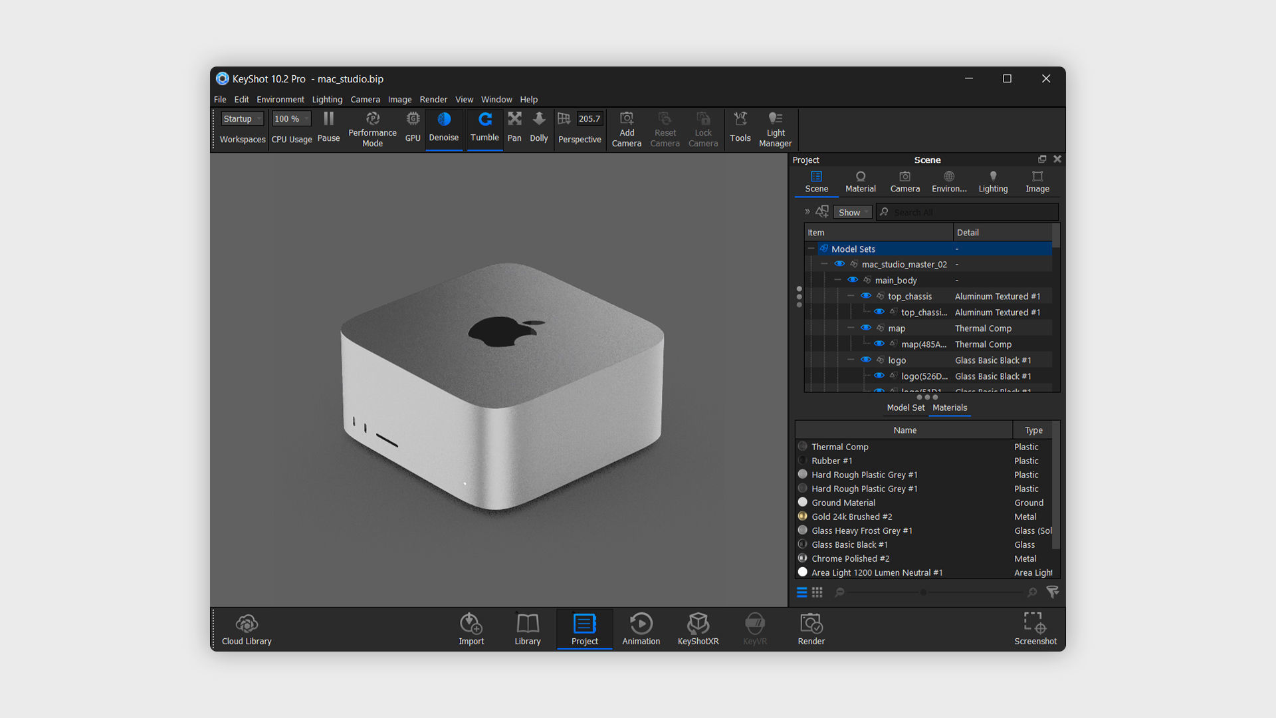This screenshot has width=1276, height=718.
Task: Toggle visibility of top_chassis group
Action: [866, 297]
